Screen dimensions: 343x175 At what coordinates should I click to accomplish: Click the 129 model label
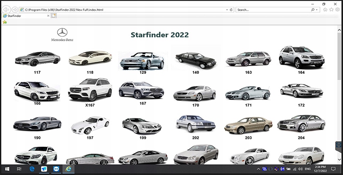coord(143,72)
